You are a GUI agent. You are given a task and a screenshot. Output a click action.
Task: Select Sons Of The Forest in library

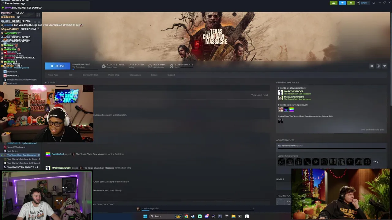coord(16,147)
